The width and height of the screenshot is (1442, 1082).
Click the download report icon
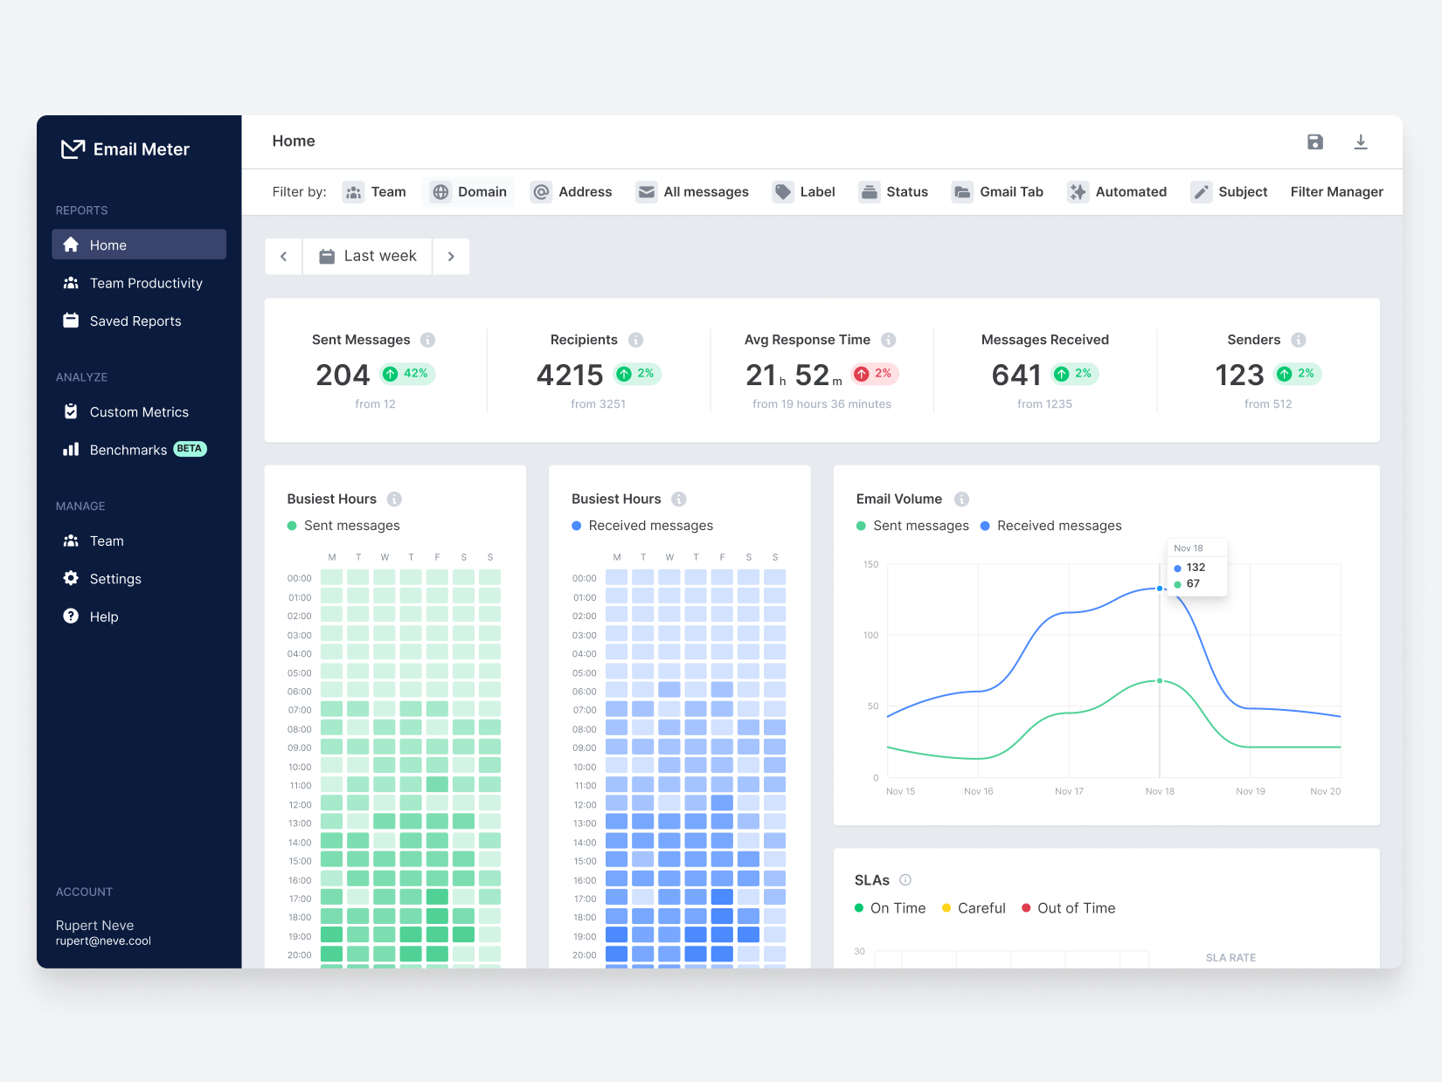point(1361,141)
